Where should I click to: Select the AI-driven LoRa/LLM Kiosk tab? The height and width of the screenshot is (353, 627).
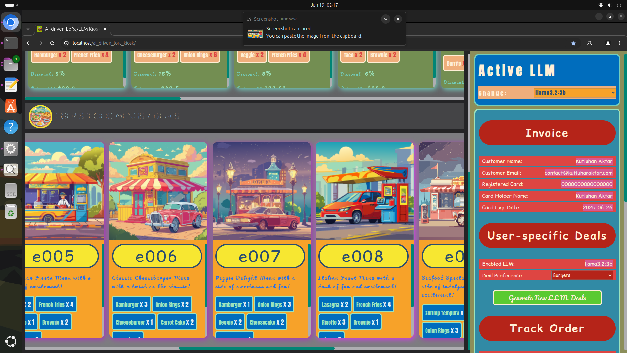coord(72,29)
